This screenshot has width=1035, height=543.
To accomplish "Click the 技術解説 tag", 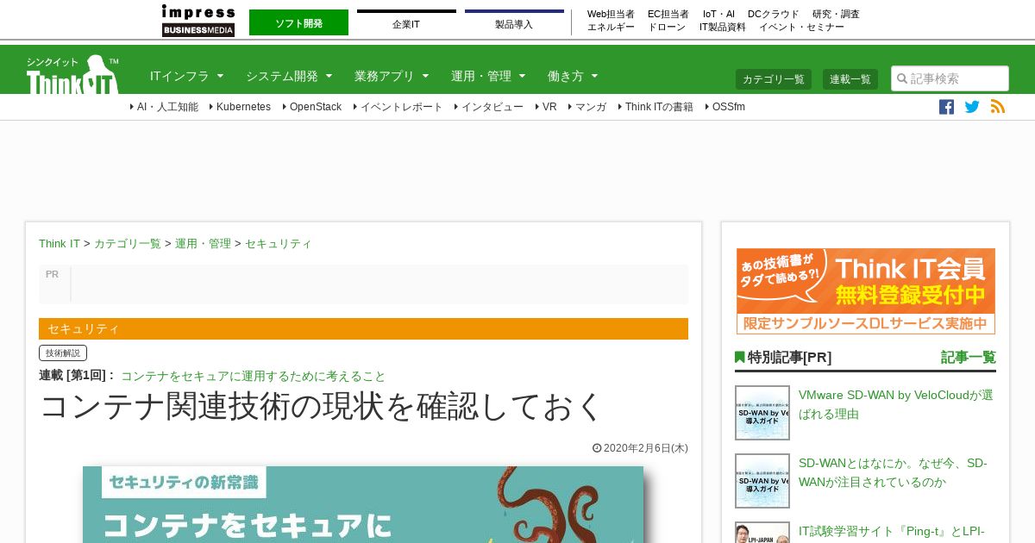I will (63, 353).
